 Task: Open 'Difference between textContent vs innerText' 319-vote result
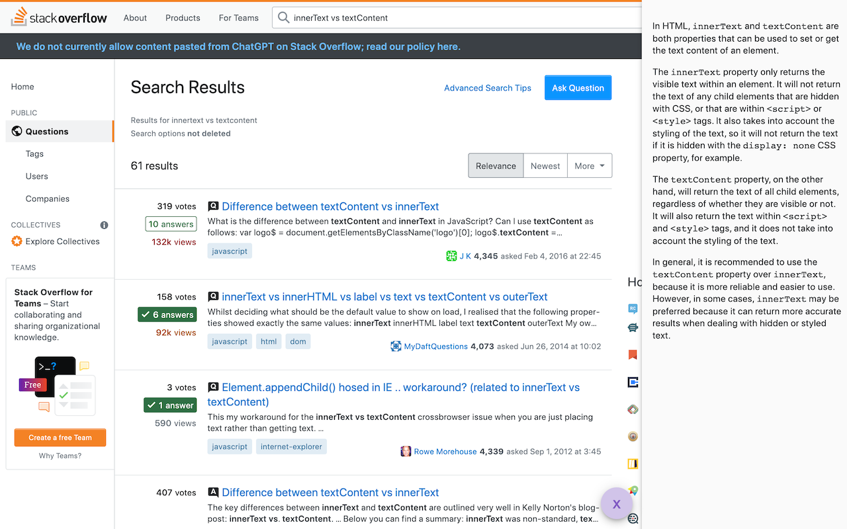[x=330, y=206]
